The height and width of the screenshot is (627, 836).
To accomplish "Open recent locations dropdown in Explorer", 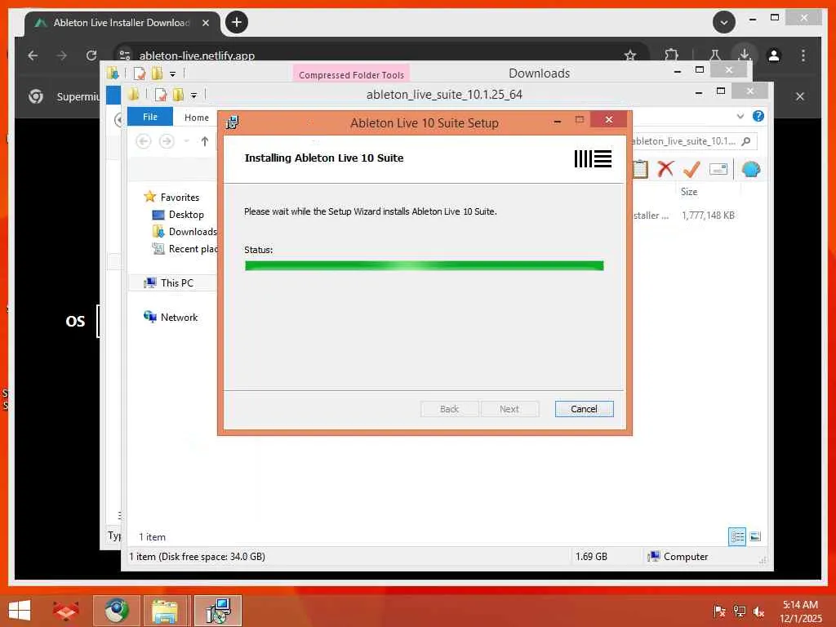I will [x=186, y=141].
